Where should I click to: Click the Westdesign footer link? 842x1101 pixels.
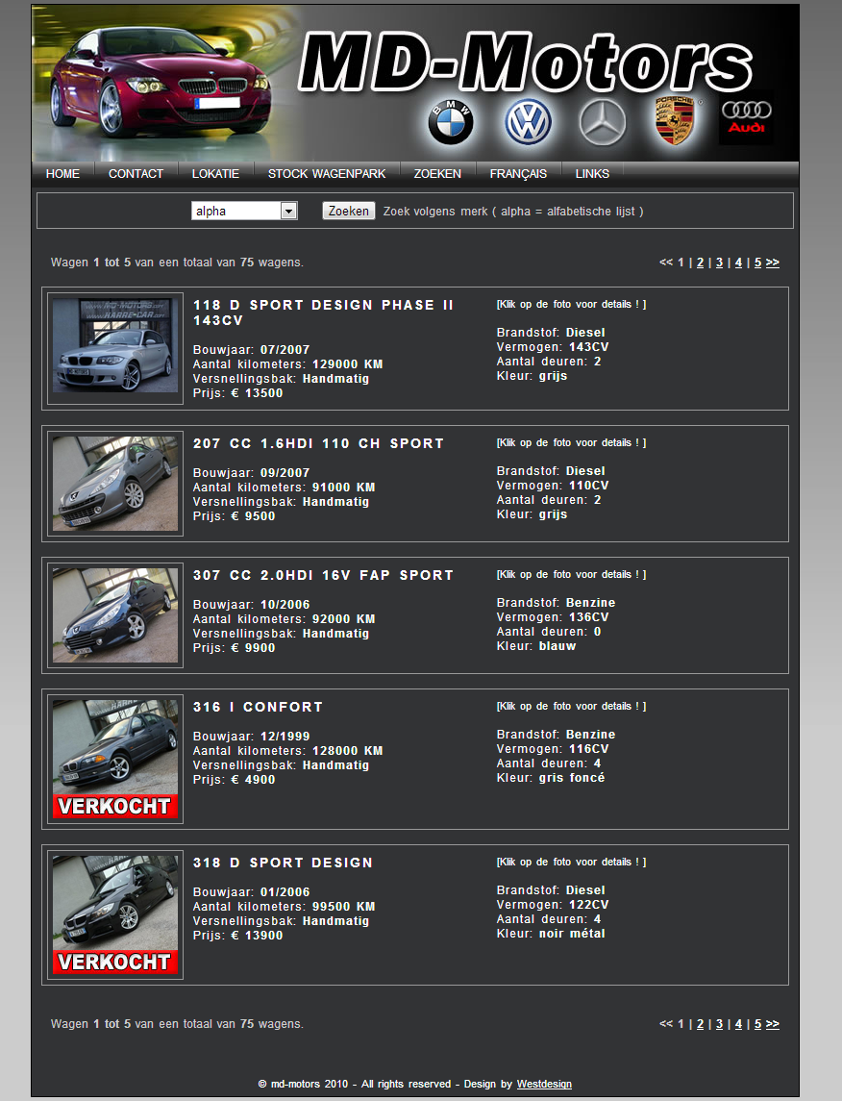[544, 1084]
